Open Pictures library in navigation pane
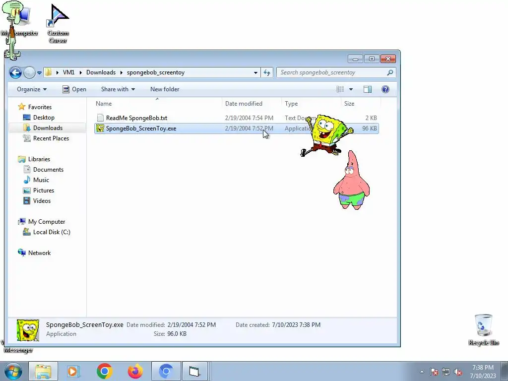The width and height of the screenshot is (508, 381). pyautogui.click(x=39, y=190)
